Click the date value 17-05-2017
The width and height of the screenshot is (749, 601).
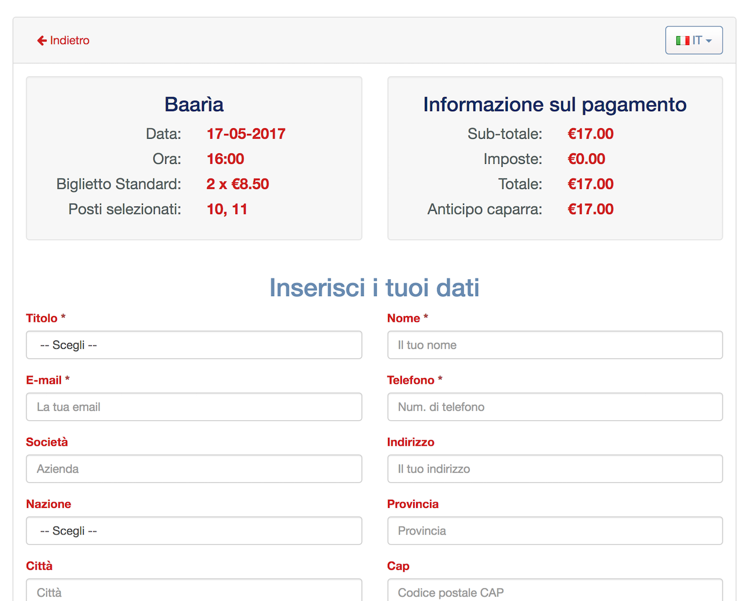pos(246,134)
